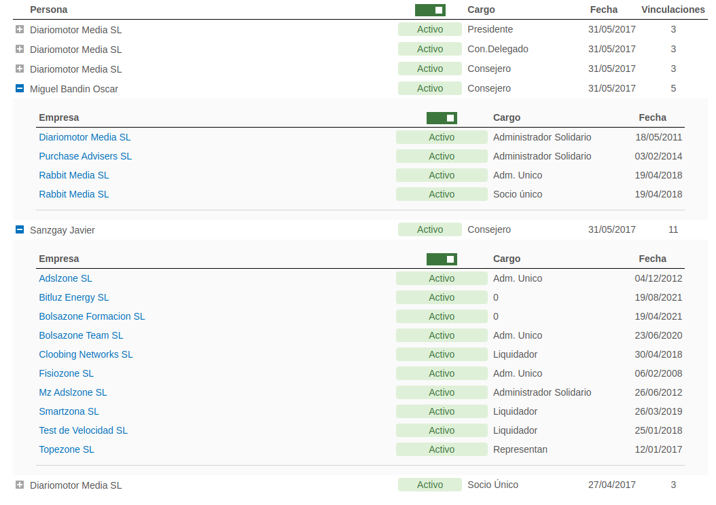The width and height of the screenshot is (716, 505).
Task: Click Representan cargo in Topezone row
Action: pyautogui.click(x=520, y=450)
